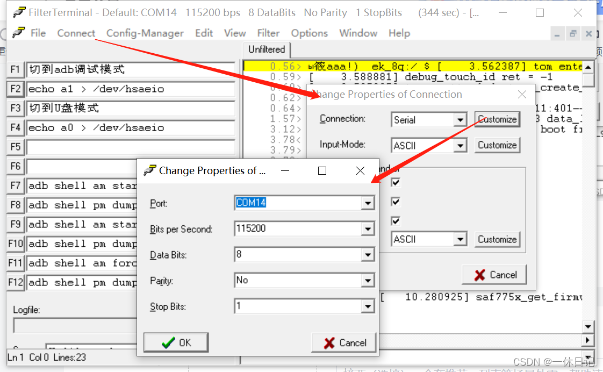Click the F2 macro button
The image size is (603, 372).
pos(16,89)
